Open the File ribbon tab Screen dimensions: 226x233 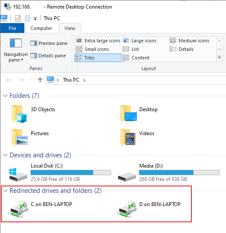pos(12,28)
